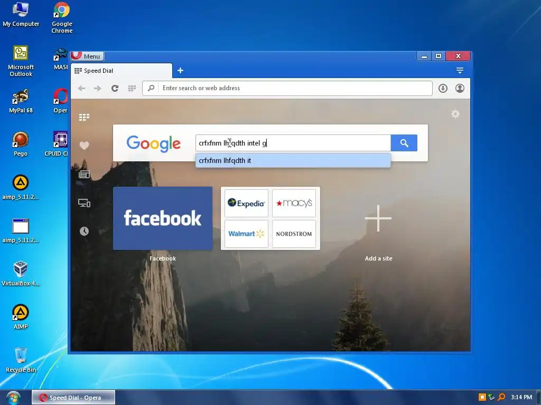Click the Add a site plus
This screenshot has width=541, height=405.
click(378, 218)
